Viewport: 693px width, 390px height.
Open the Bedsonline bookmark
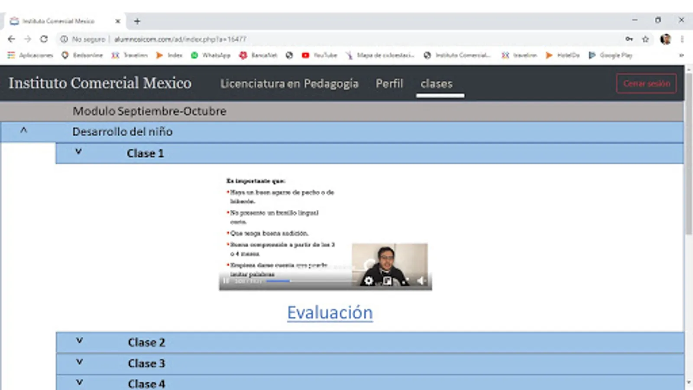click(82, 55)
